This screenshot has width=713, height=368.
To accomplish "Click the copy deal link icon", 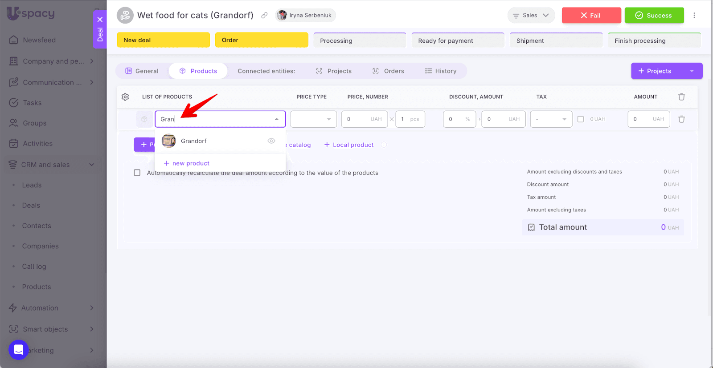I will click(x=264, y=16).
